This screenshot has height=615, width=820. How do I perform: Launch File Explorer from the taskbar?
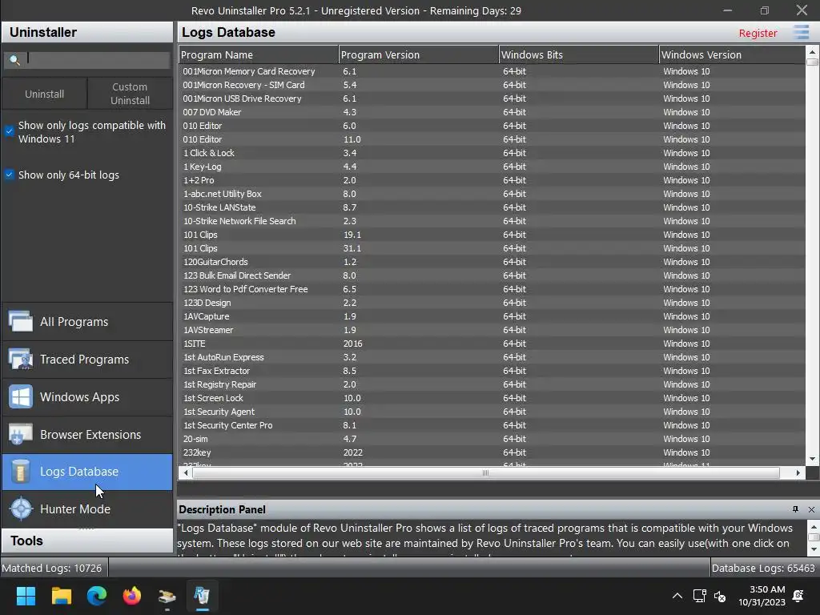tap(61, 596)
